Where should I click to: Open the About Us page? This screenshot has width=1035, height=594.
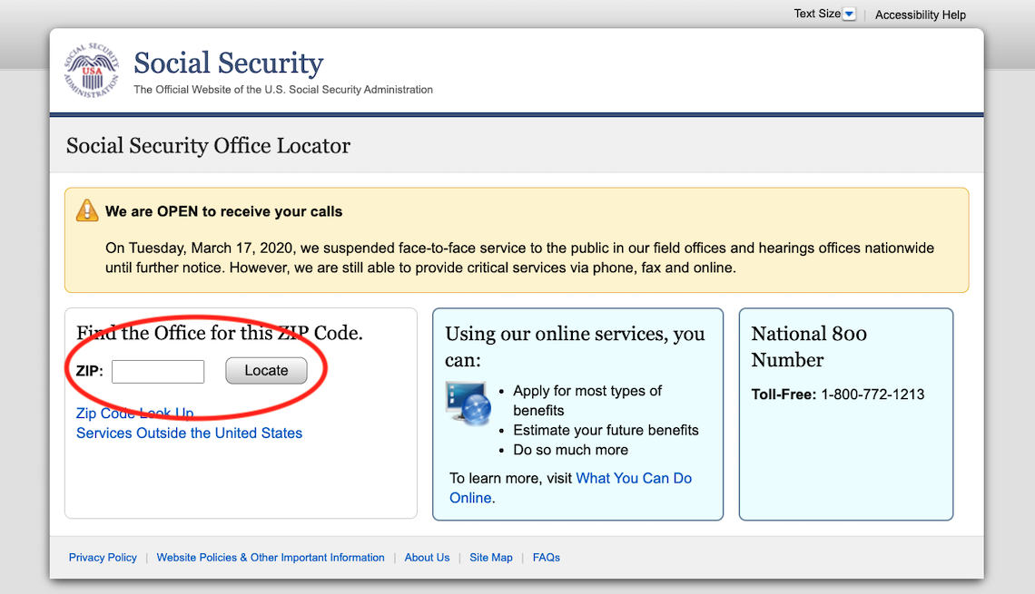click(427, 557)
